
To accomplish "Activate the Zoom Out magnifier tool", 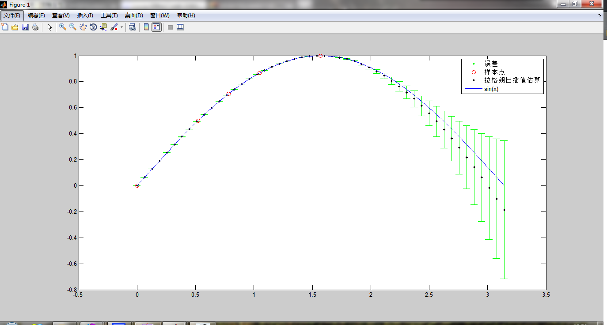I will [73, 27].
